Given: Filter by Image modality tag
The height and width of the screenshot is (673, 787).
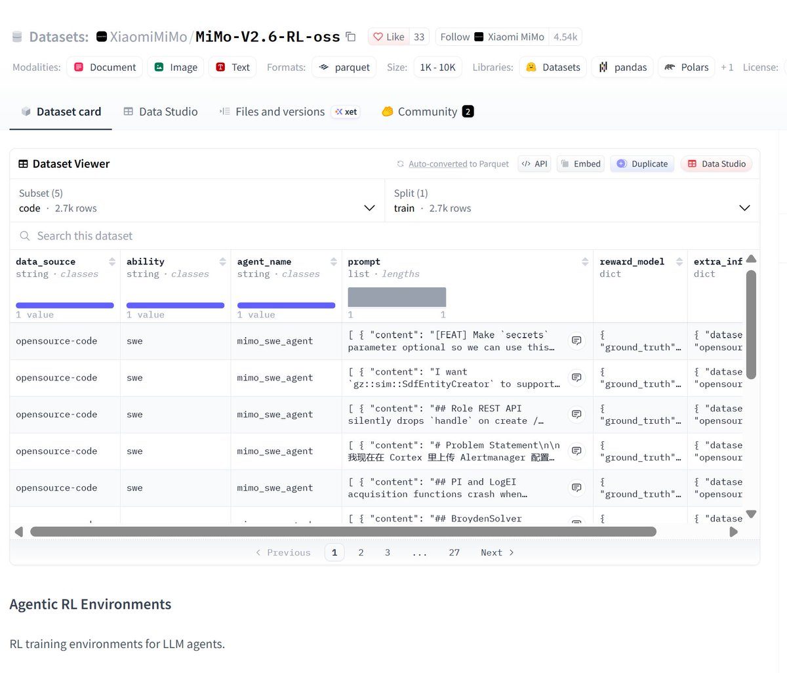Looking at the screenshot, I should pos(176,67).
